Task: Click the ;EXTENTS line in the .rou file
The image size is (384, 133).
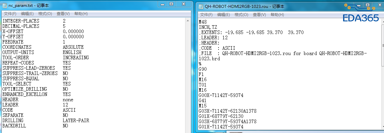Action: pyautogui.click(x=251, y=32)
